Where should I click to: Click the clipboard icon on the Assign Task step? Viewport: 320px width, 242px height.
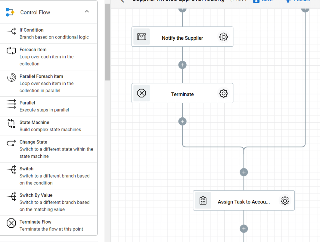(x=203, y=201)
